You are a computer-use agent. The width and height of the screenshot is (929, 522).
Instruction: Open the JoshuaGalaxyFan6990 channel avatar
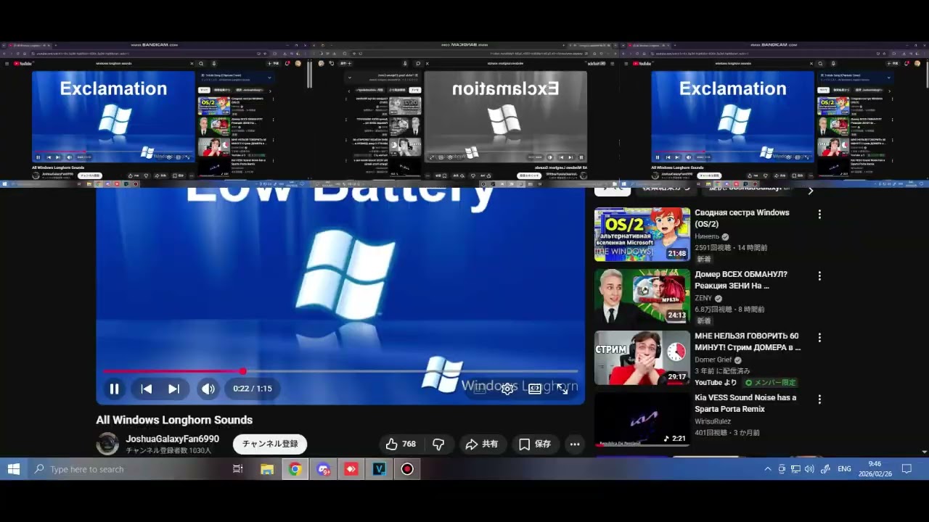click(x=107, y=444)
